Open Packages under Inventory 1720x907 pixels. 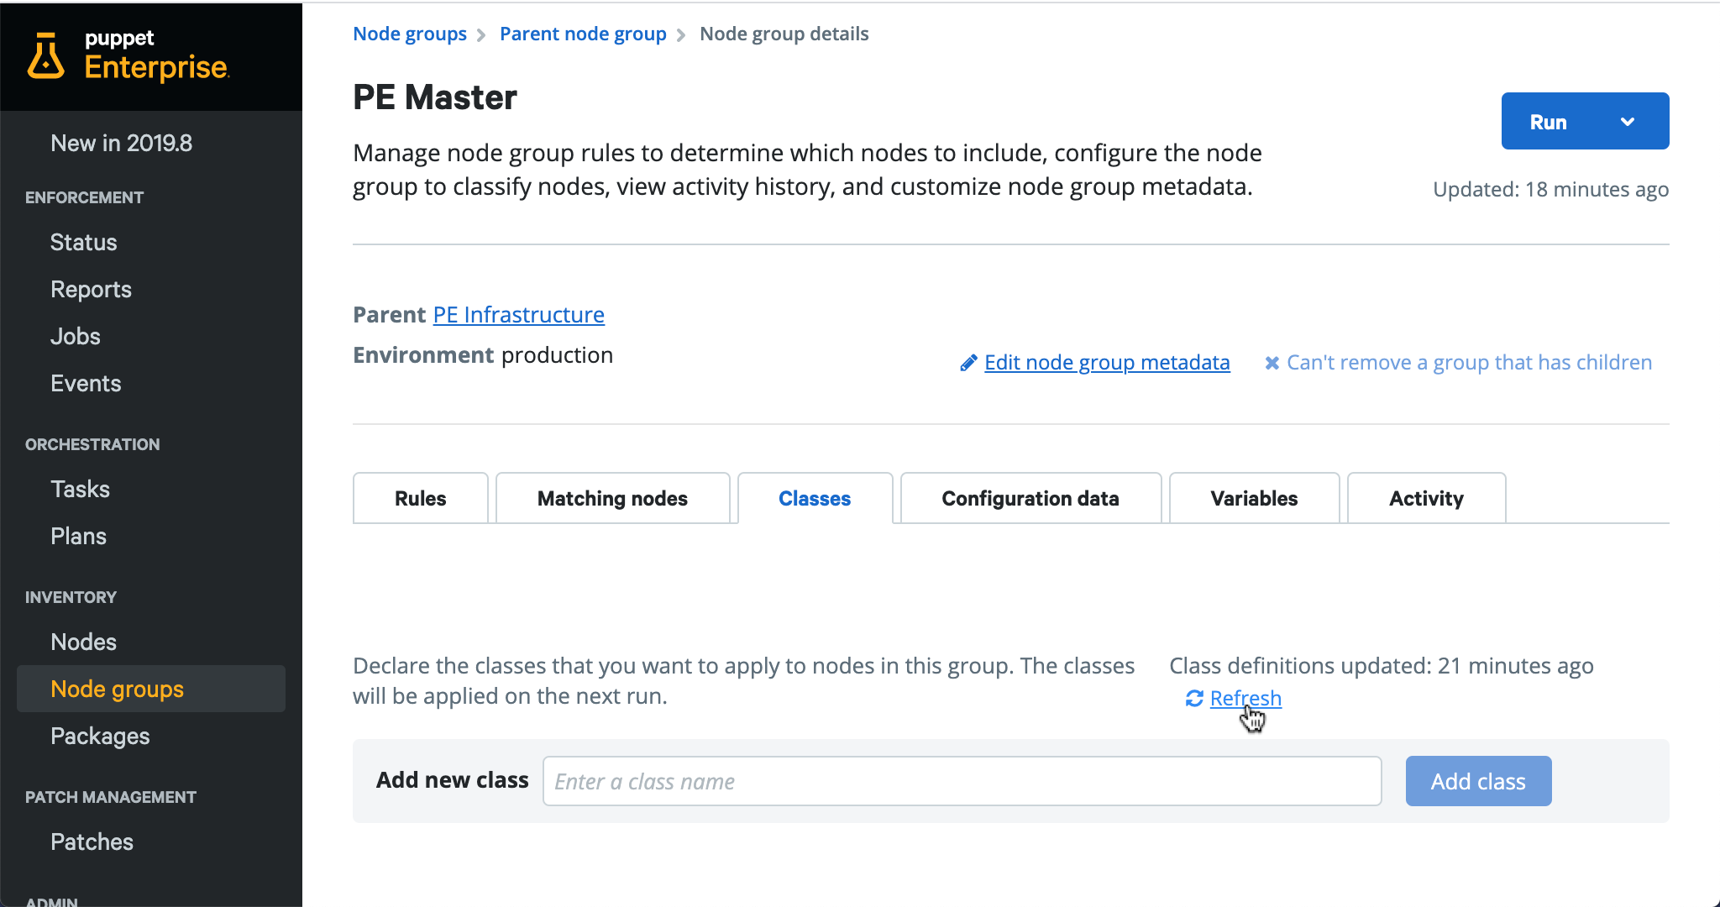pos(100,736)
